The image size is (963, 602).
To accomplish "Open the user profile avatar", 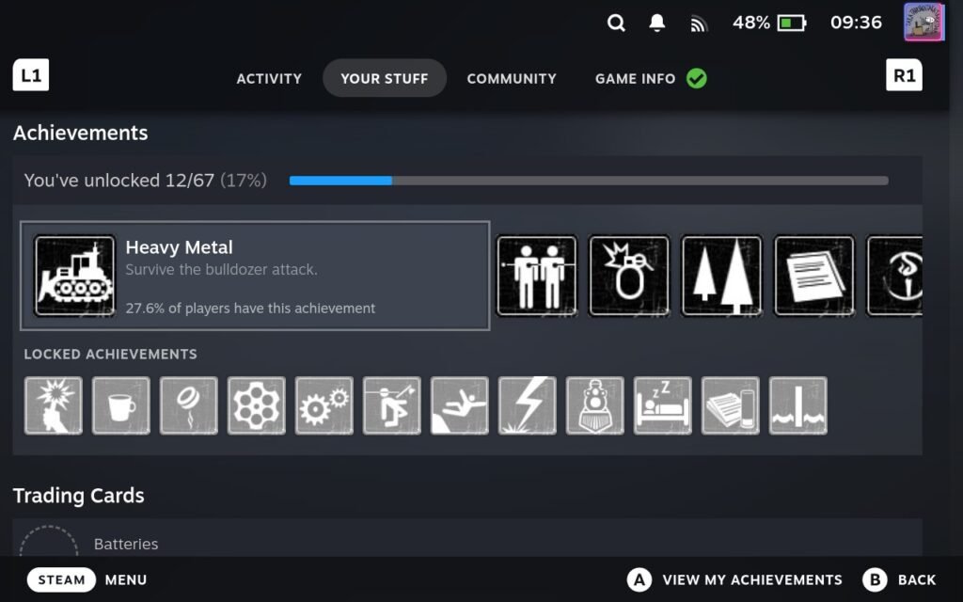I will (x=924, y=23).
